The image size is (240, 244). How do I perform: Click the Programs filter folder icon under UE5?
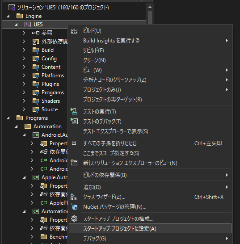tap(36, 93)
